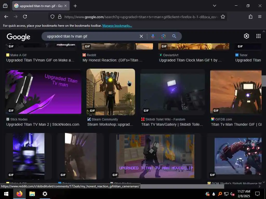Open Upgraded Titan TVman GIF on Make A Gif

(x=40, y=60)
